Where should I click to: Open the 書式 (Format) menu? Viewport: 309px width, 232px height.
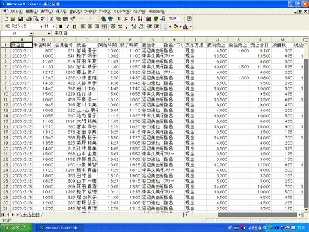[x=75, y=12]
